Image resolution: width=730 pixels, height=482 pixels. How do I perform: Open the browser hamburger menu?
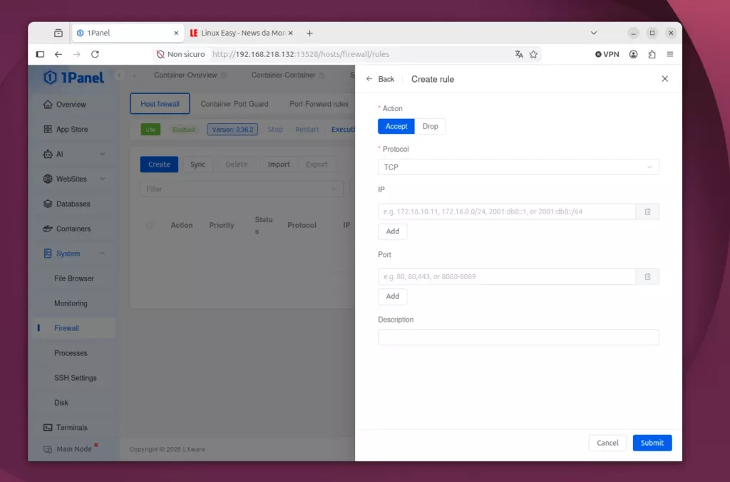click(670, 54)
